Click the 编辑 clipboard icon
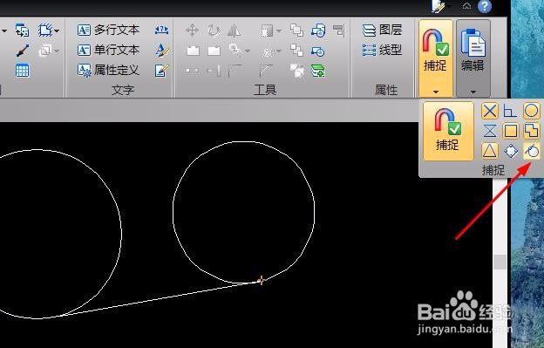Viewport: 544px width, 348px height. tap(473, 43)
